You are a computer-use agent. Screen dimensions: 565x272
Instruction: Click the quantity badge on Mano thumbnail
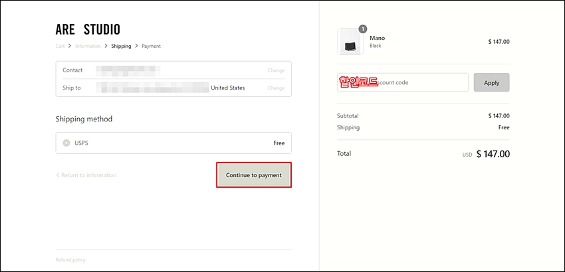click(x=363, y=29)
